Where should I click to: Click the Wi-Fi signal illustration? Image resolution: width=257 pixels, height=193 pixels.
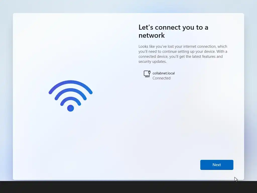[x=71, y=96]
